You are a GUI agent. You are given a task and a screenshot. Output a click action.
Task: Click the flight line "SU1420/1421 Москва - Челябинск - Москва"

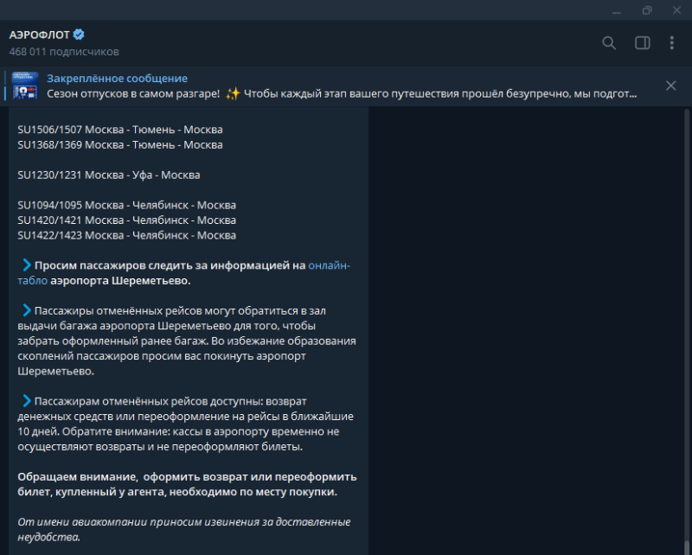126,220
